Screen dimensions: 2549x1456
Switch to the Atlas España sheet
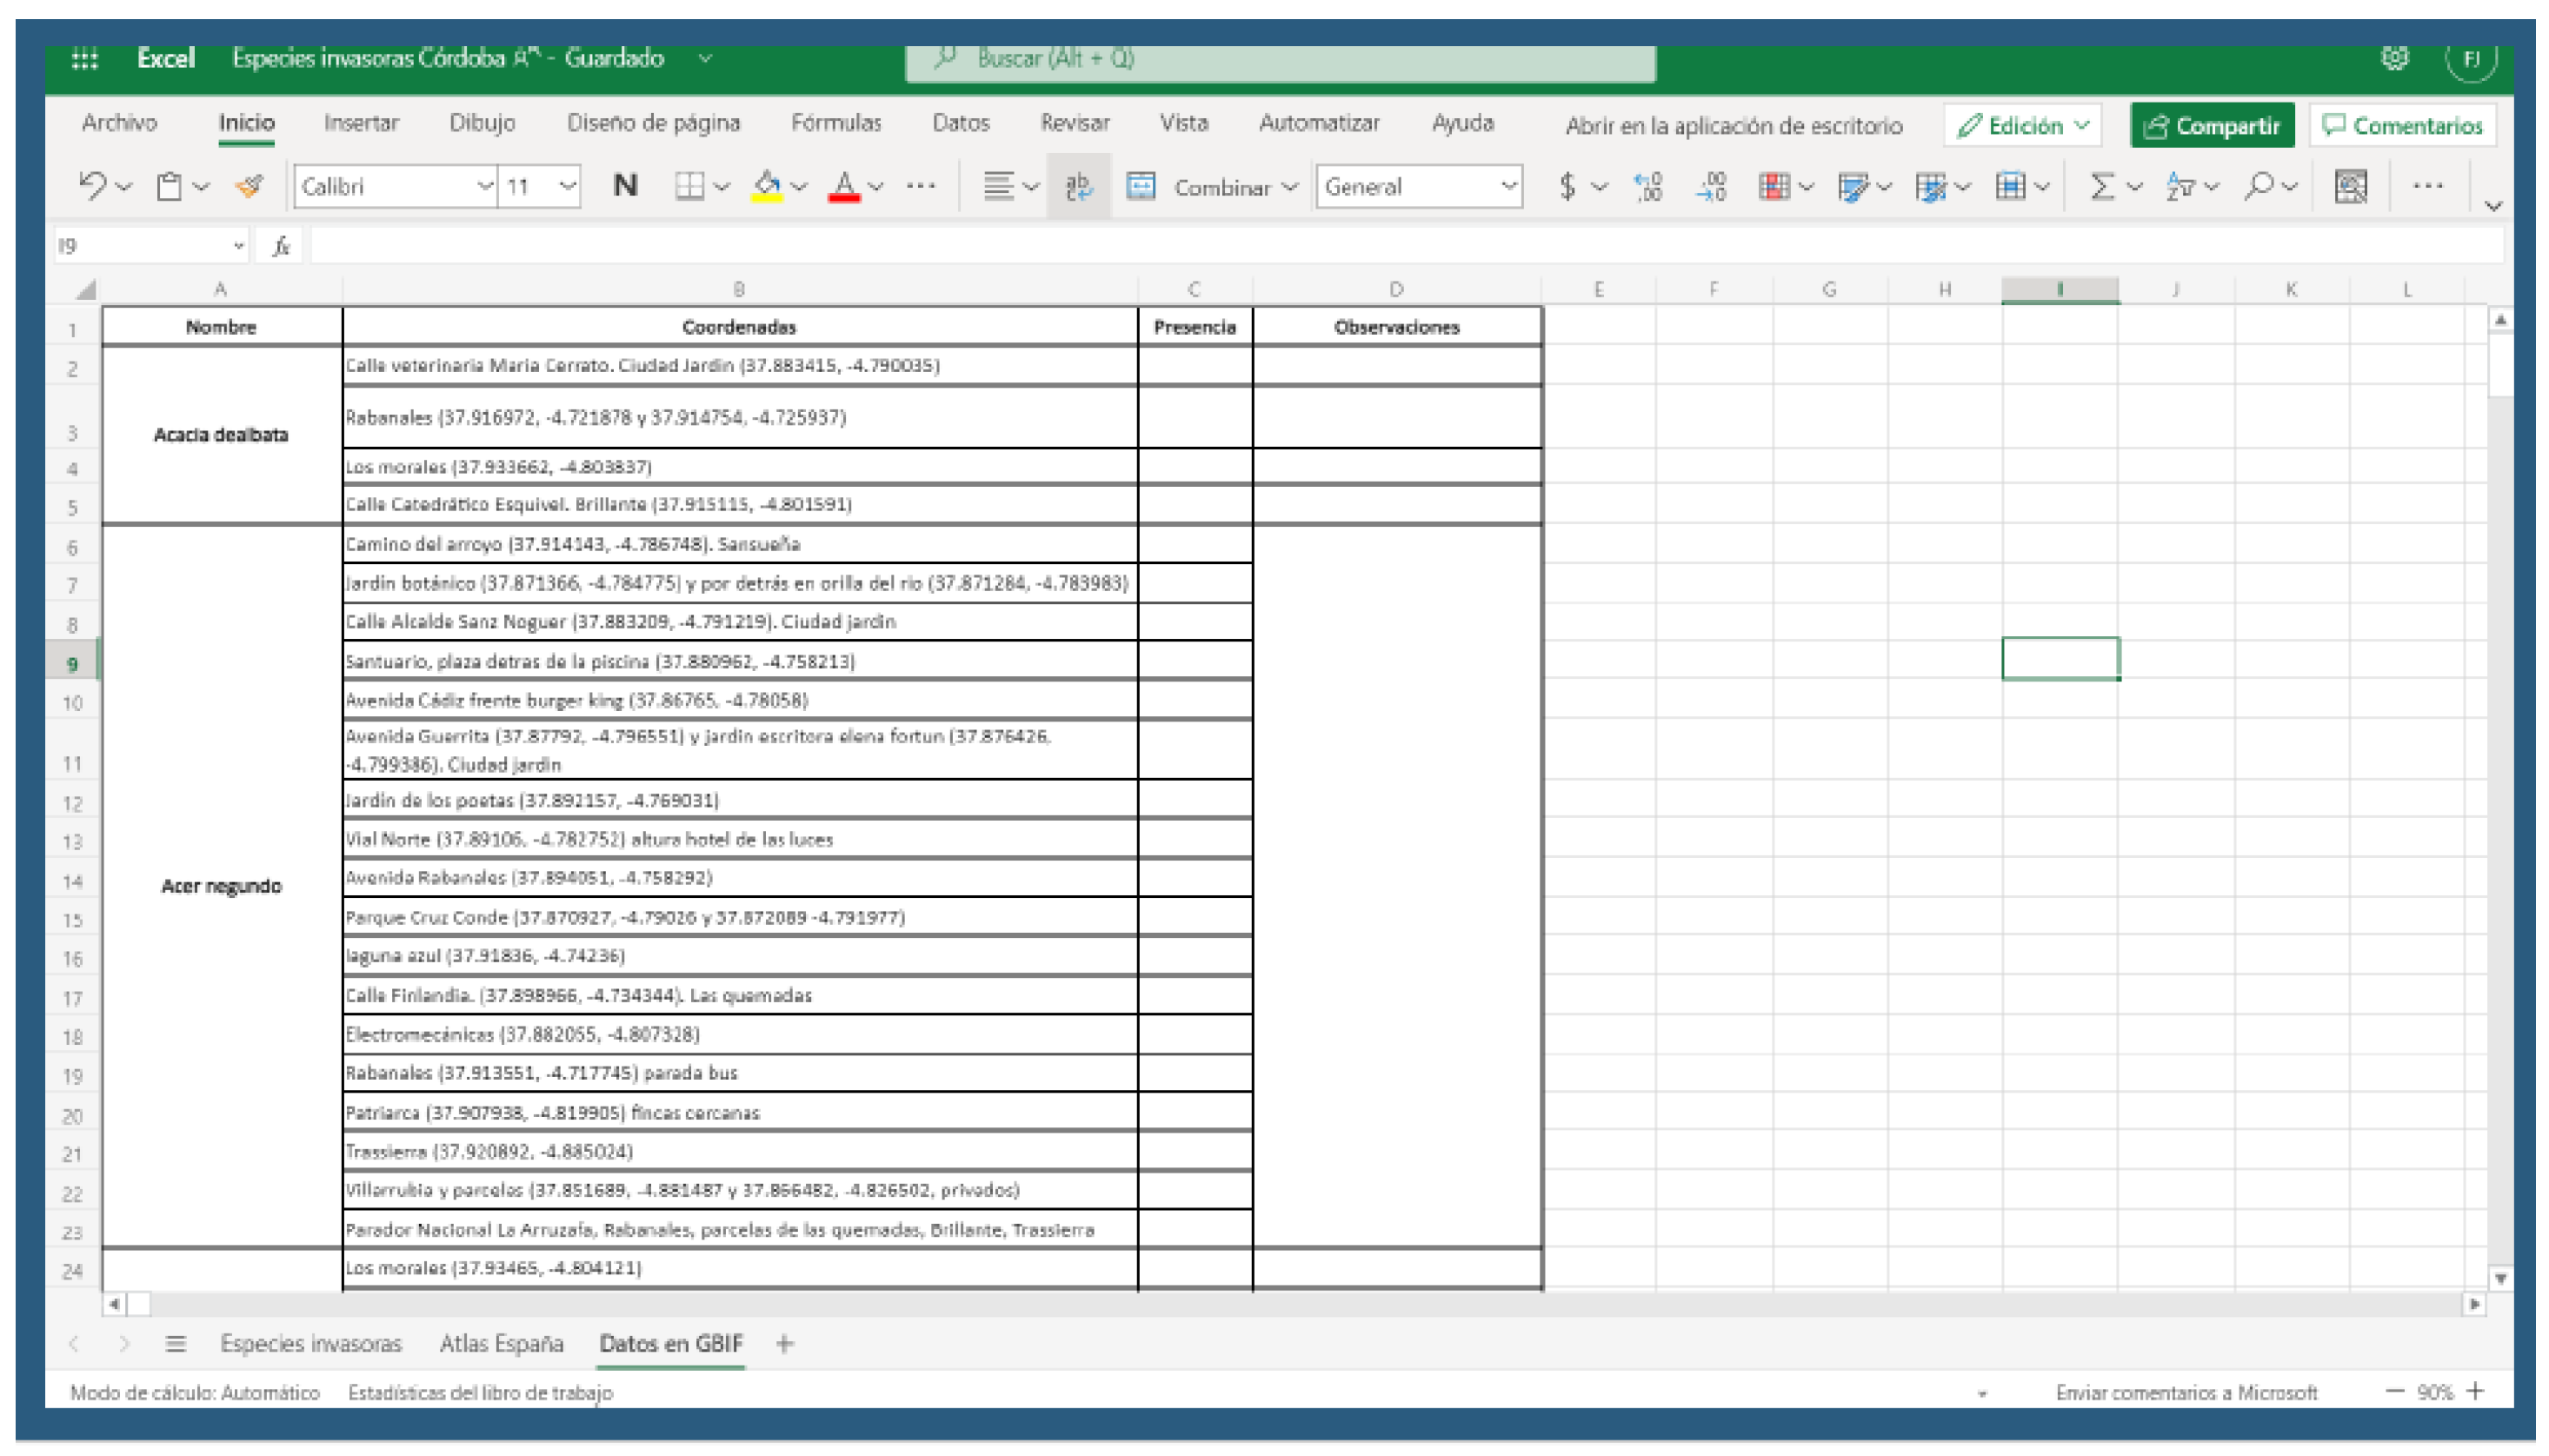tap(501, 1343)
